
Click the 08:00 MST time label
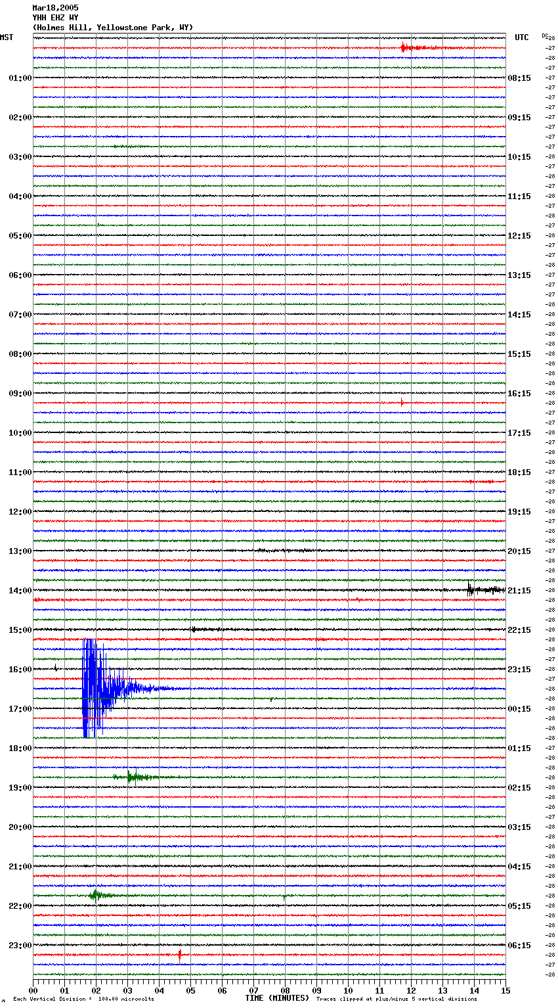tap(20, 354)
